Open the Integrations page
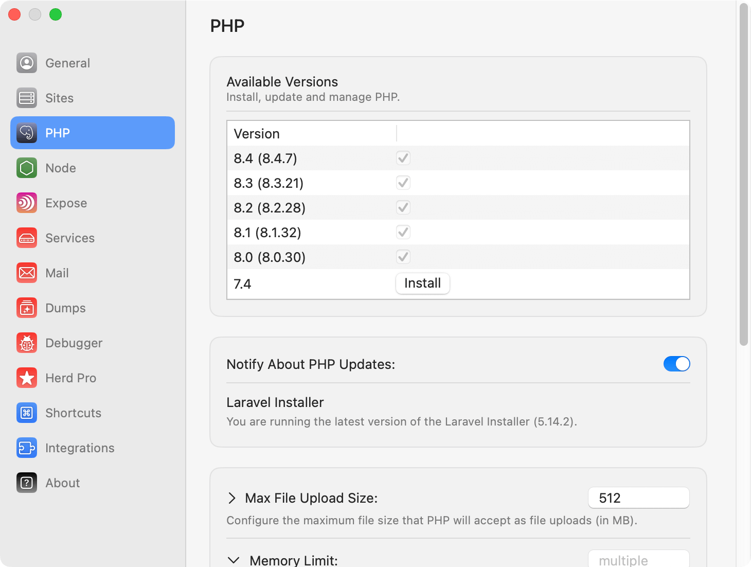This screenshot has width=751, height=567. (26, 448)
